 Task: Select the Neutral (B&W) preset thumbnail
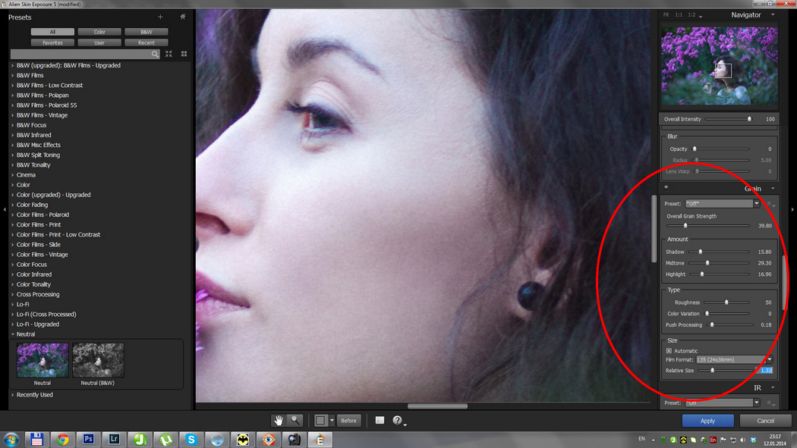(98, 360)
